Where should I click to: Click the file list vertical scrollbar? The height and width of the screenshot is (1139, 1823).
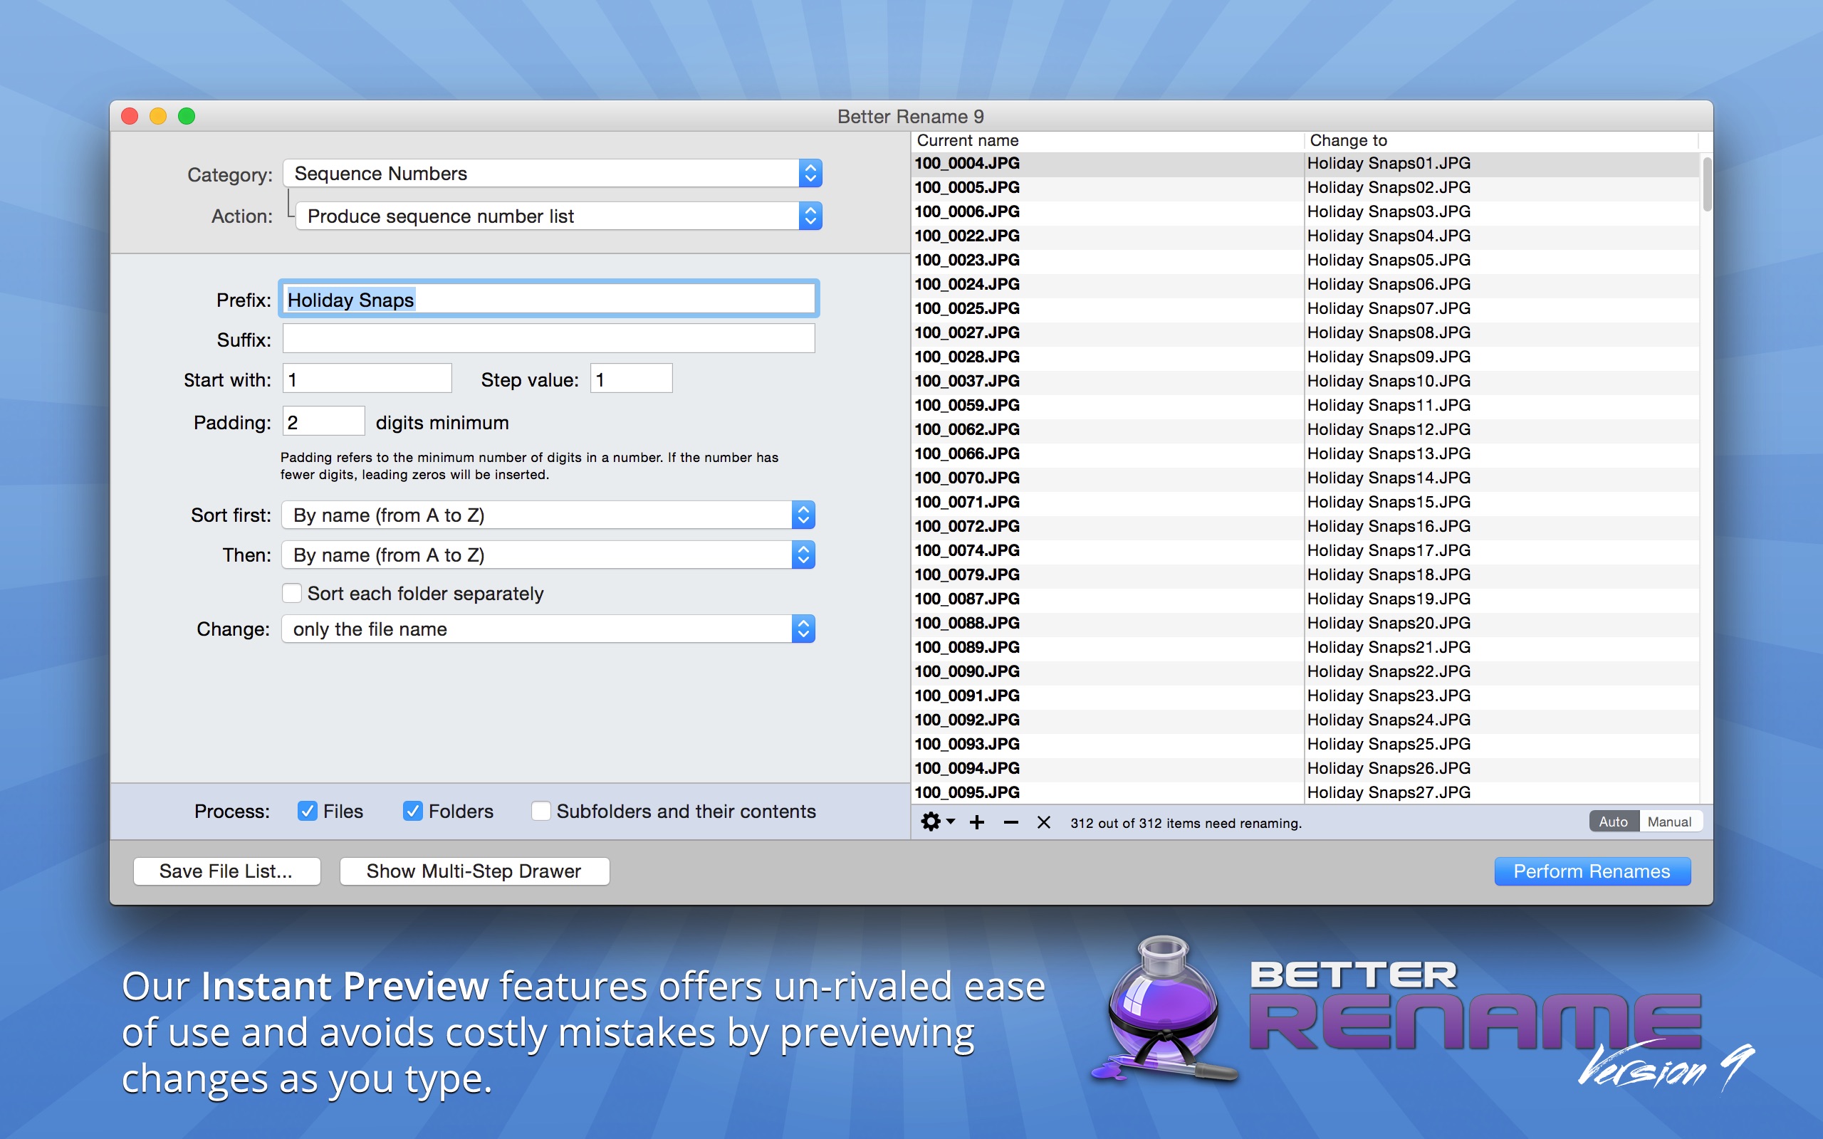tap(1707, 184)
